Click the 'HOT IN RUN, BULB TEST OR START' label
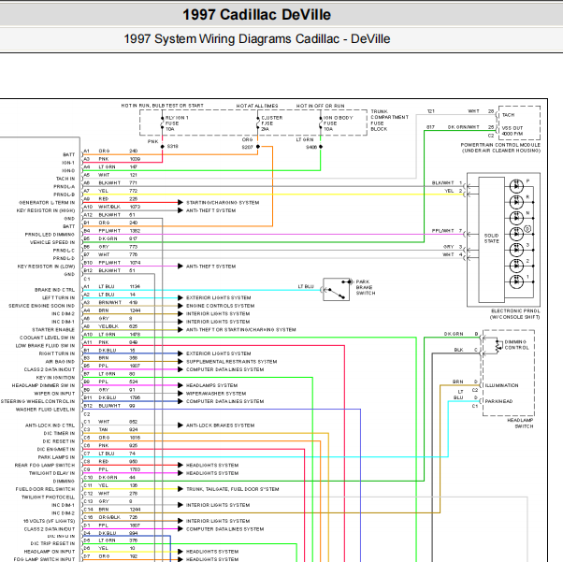 (163, 106)
